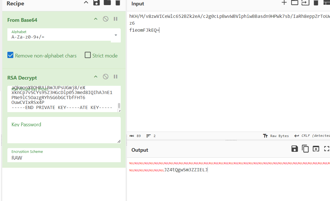Click the Recipe pane title

click(x=15, y=4)
